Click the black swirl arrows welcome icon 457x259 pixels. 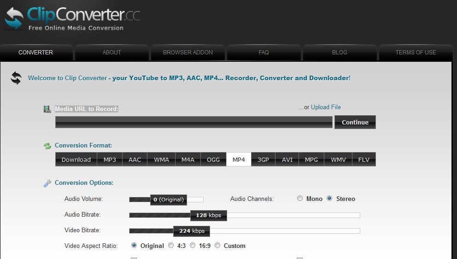coord(16,78)
